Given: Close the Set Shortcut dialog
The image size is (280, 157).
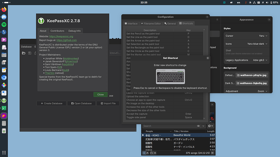Looking at the screenshot, I should click(x=207, y=58).
